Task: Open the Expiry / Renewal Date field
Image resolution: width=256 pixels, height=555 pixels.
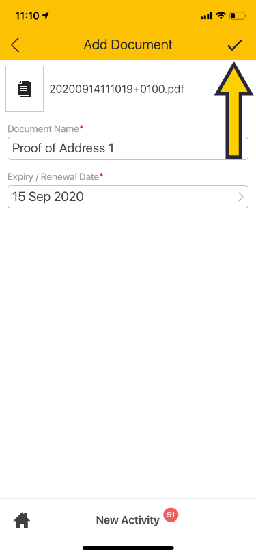Action: pos(128,197)
